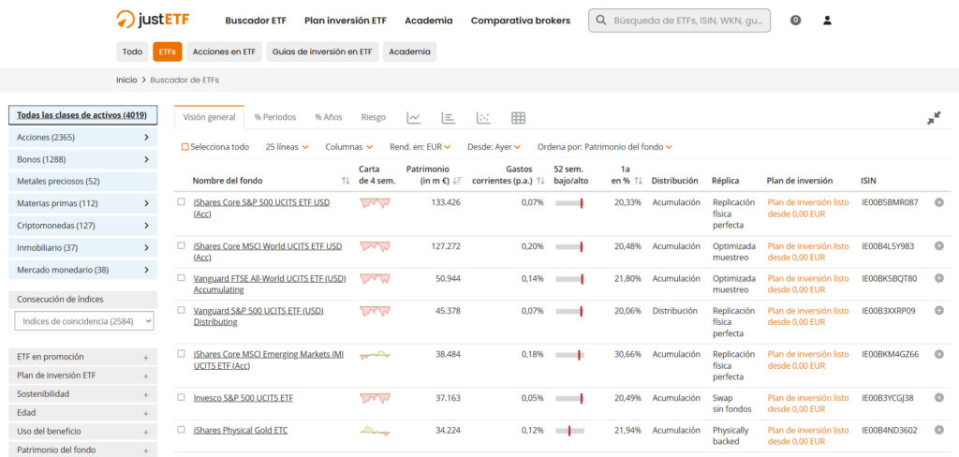
Task: Open Plan de inversión link for Invesco S&P 500
Action: (x=808, y=404)
